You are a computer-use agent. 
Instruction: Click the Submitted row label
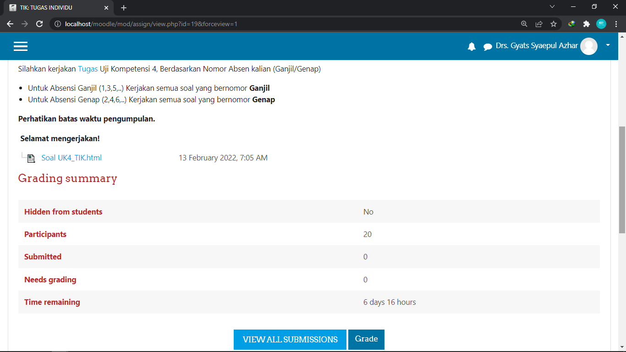[x=43, y=257]
